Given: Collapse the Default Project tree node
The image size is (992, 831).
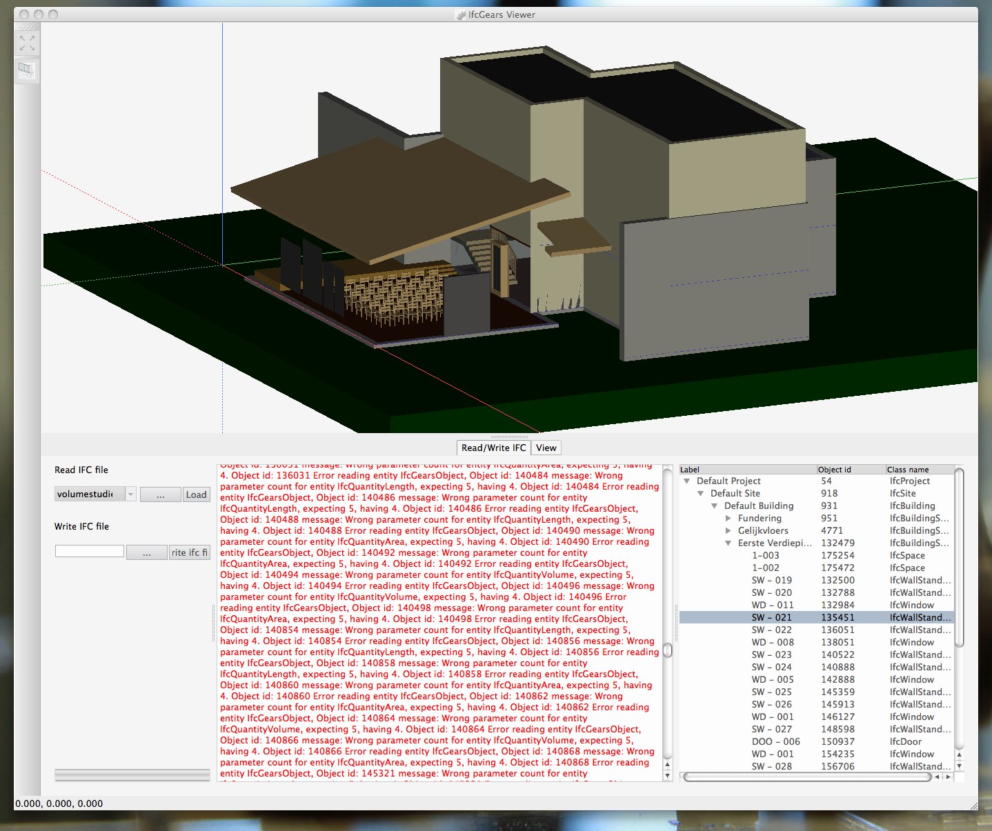Looking at the screenshot, I should (x=687, y=481).
